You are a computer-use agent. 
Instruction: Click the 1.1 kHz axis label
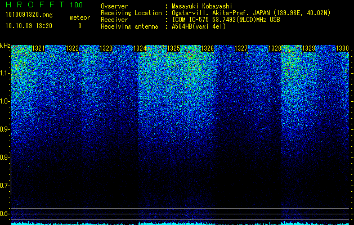(x=5, y=73)
